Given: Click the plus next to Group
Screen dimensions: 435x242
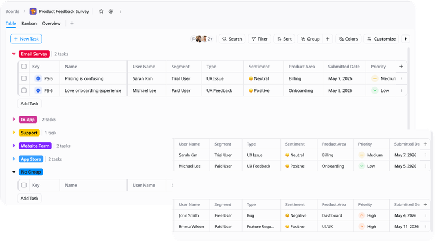Looking at the screenshot, I should (x=328, y=39).
